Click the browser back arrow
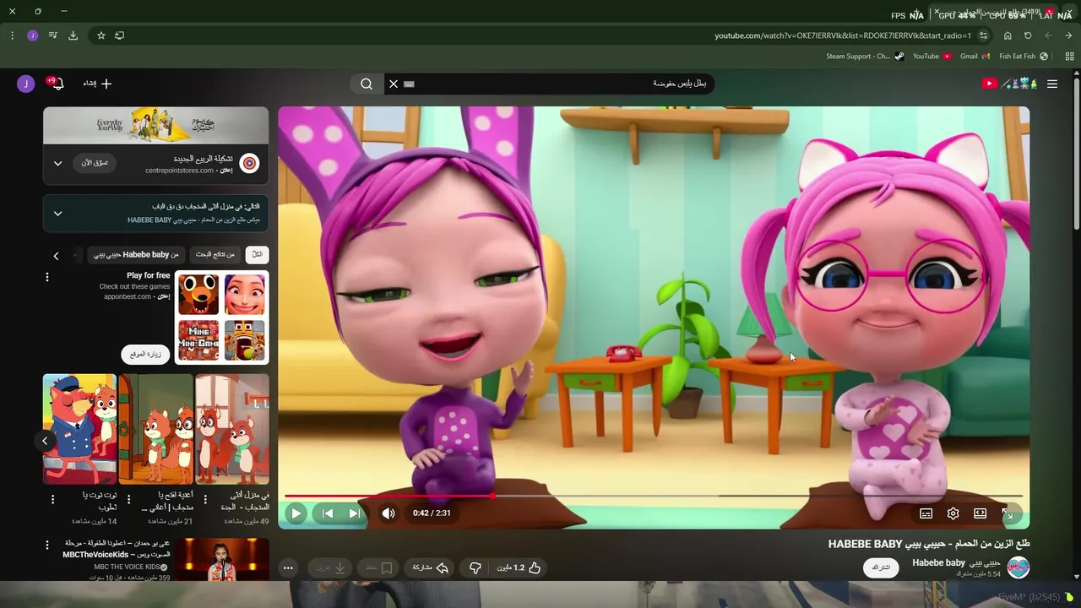1081x608 pixels. [1048, 35]
